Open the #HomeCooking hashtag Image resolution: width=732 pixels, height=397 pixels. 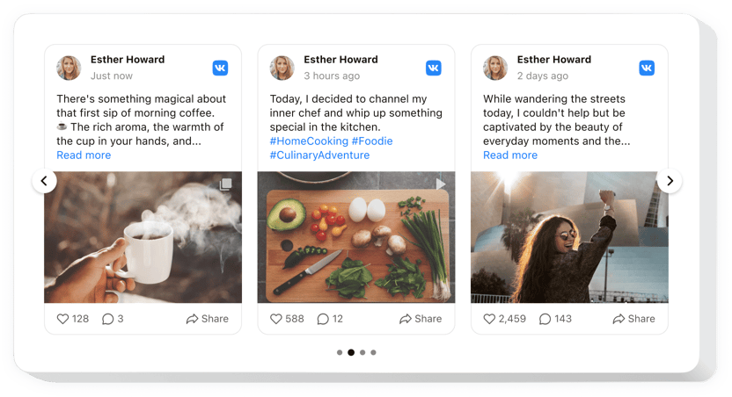pos(308,141)
